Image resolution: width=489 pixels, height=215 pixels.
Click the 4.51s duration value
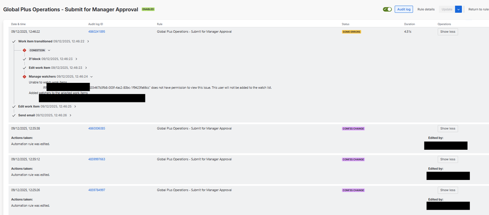point(408,32)
